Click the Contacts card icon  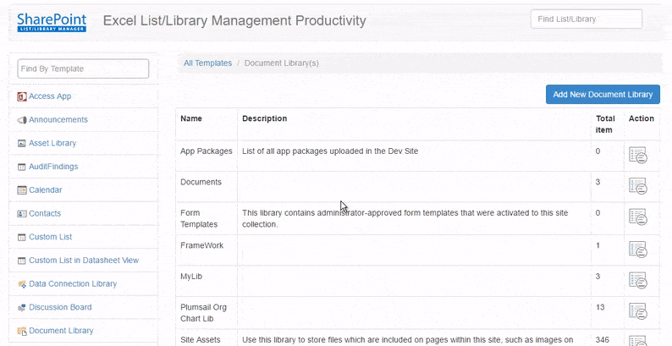pyautogui.click(x=22, y=214)
